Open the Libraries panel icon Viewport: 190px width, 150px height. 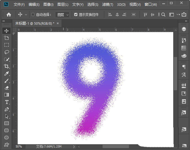pos(184,94)
